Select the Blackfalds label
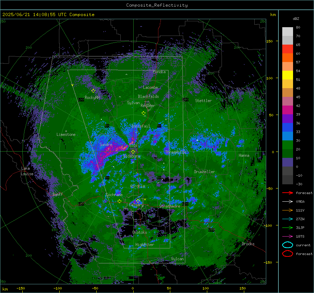314x293 pixels. point(148,97)
